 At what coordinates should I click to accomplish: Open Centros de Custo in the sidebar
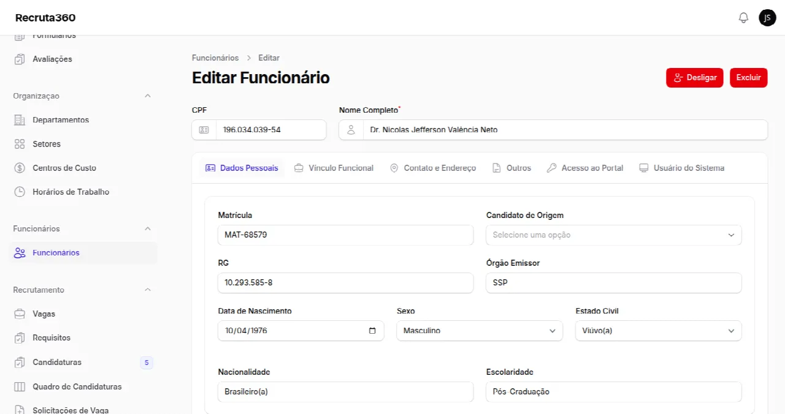point(83,168)
